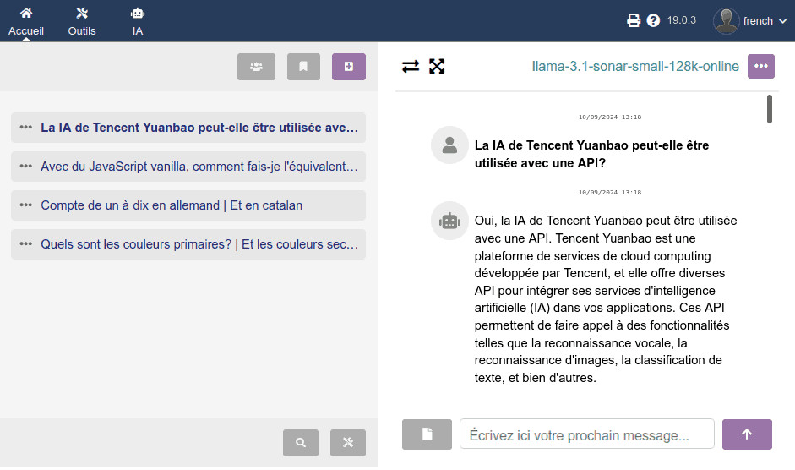This screenshot has height=470, width=795.
Task: Click the tools button below conversation list
Action: pos(348,443)
